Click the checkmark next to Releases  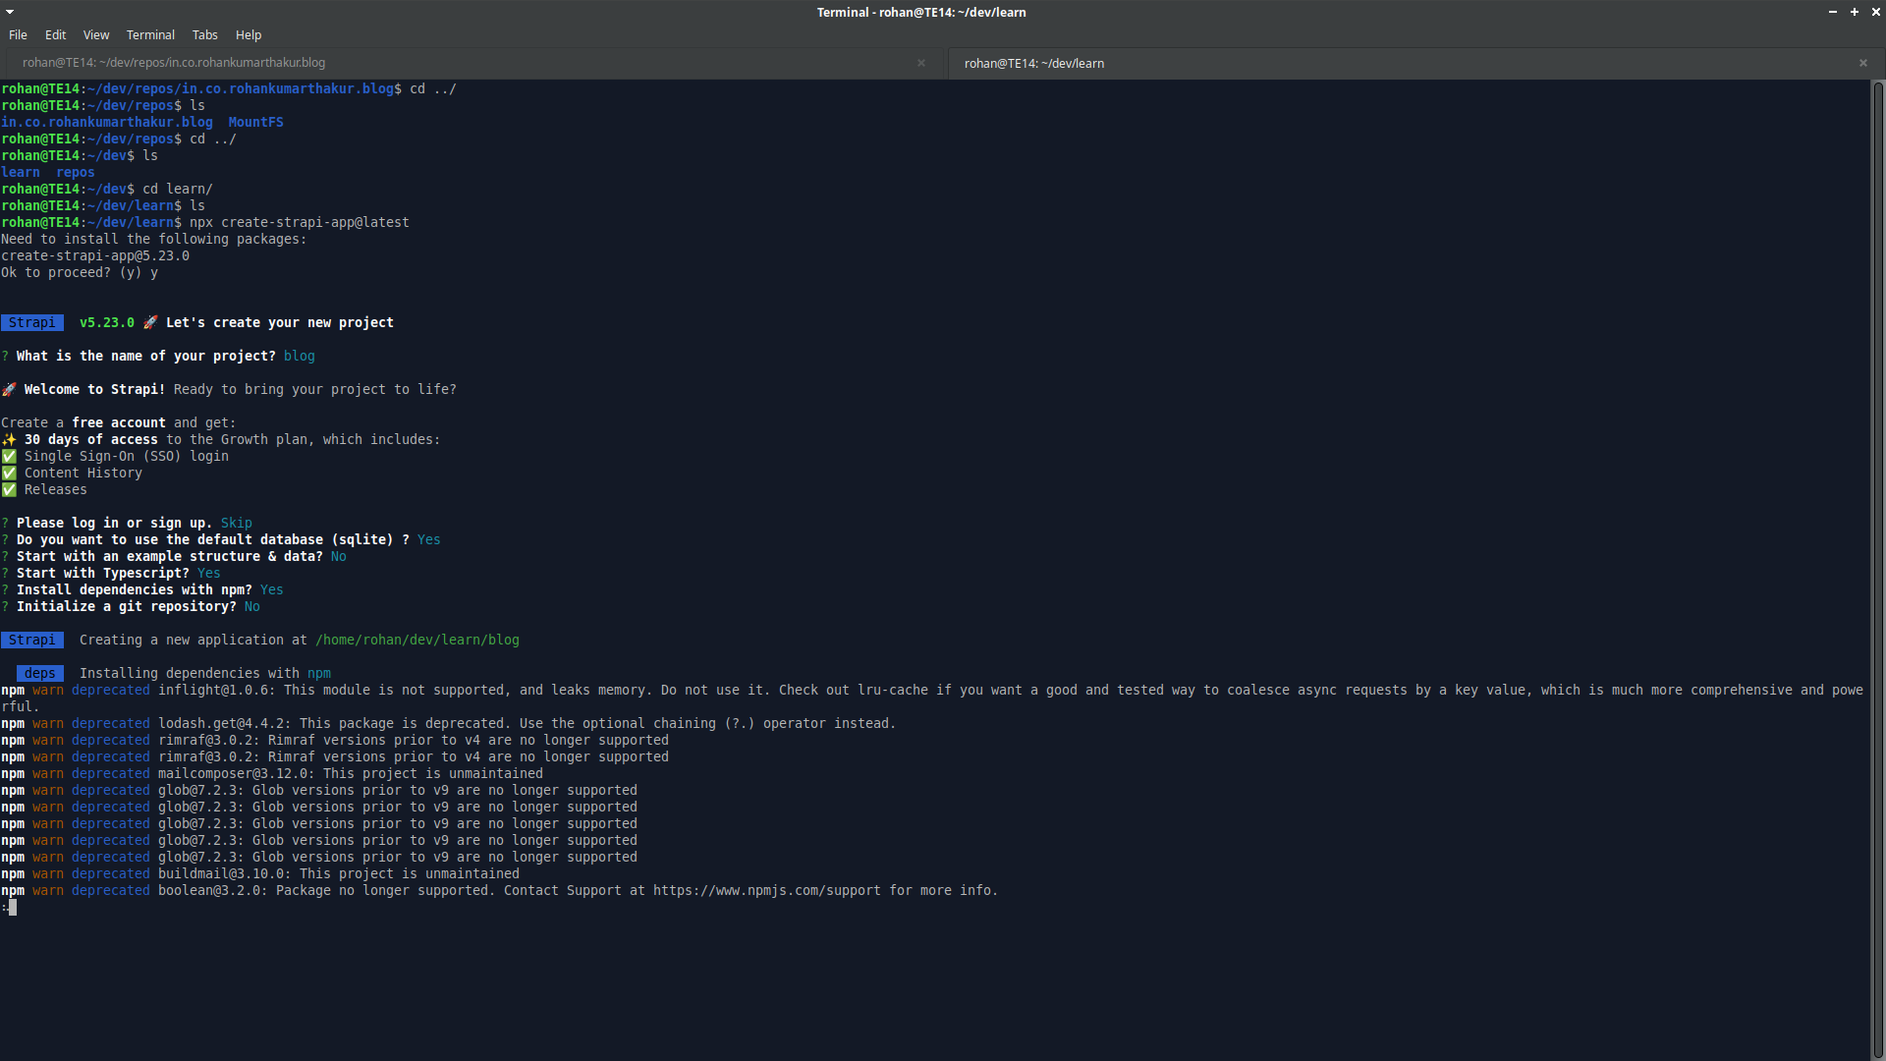coord(9,489)
